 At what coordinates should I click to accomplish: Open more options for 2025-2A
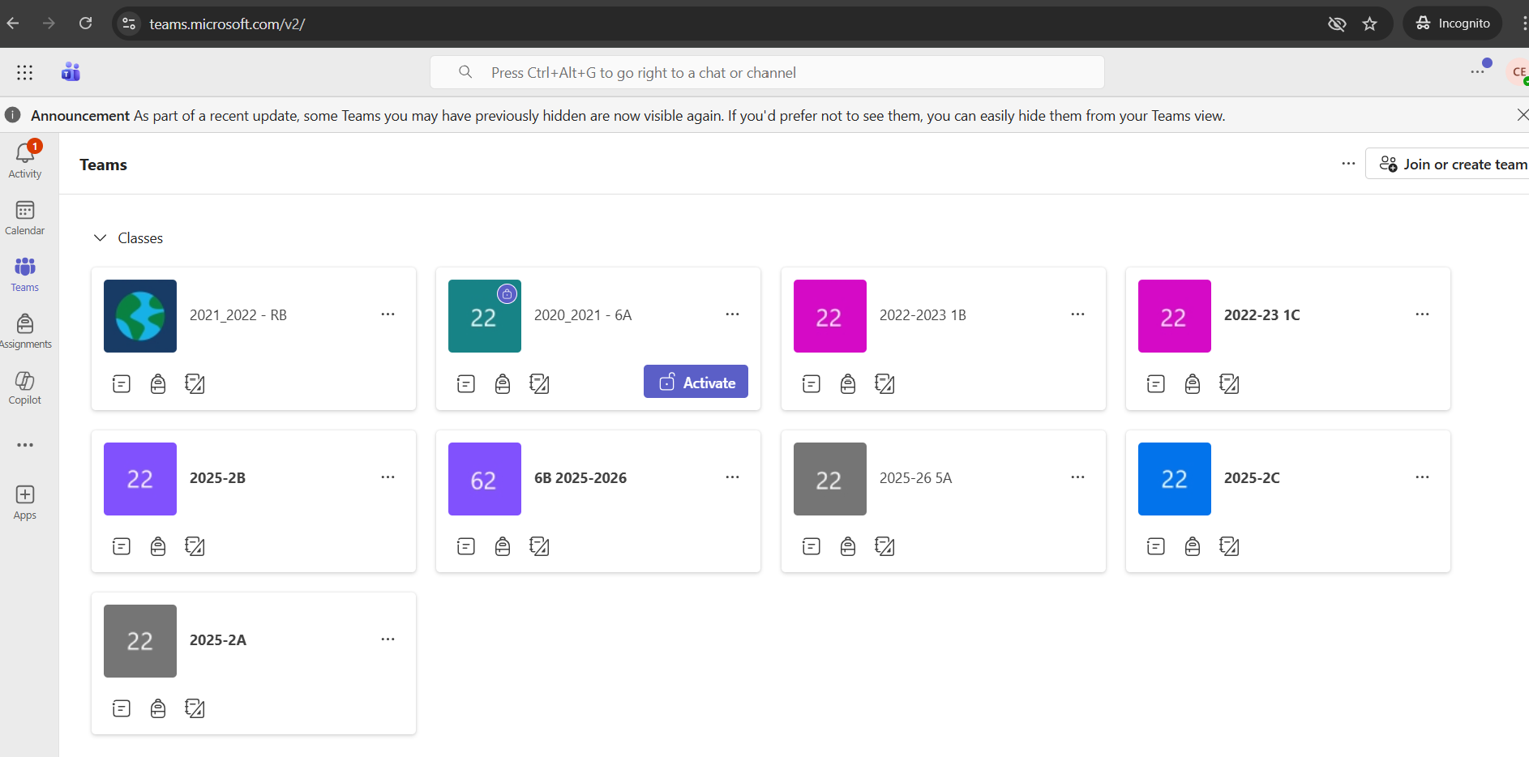[x=388, y=639]
